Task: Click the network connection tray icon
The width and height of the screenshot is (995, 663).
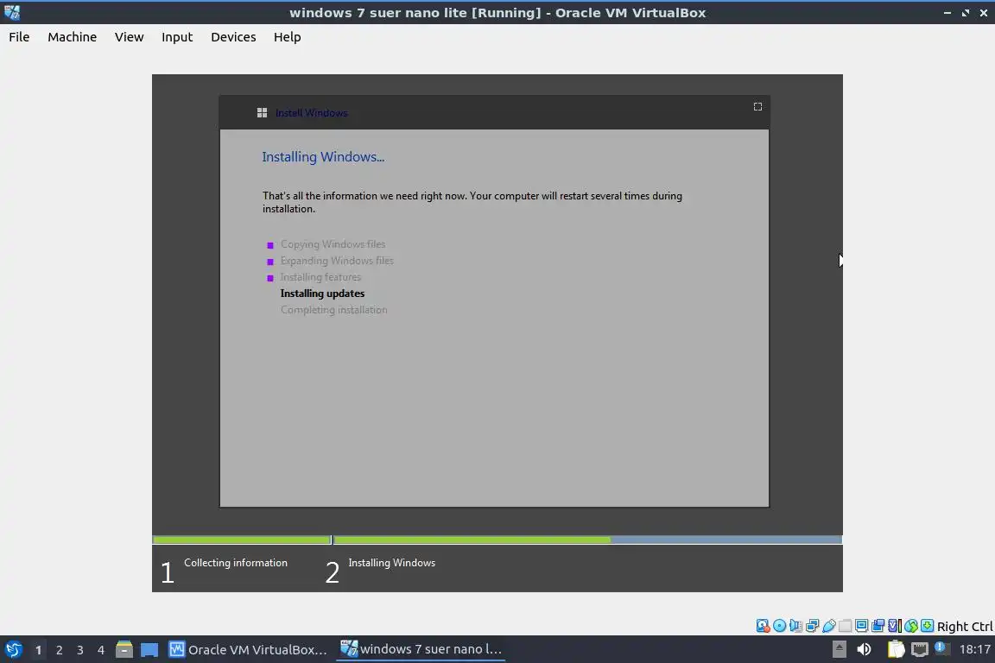Action: (920, 649)
